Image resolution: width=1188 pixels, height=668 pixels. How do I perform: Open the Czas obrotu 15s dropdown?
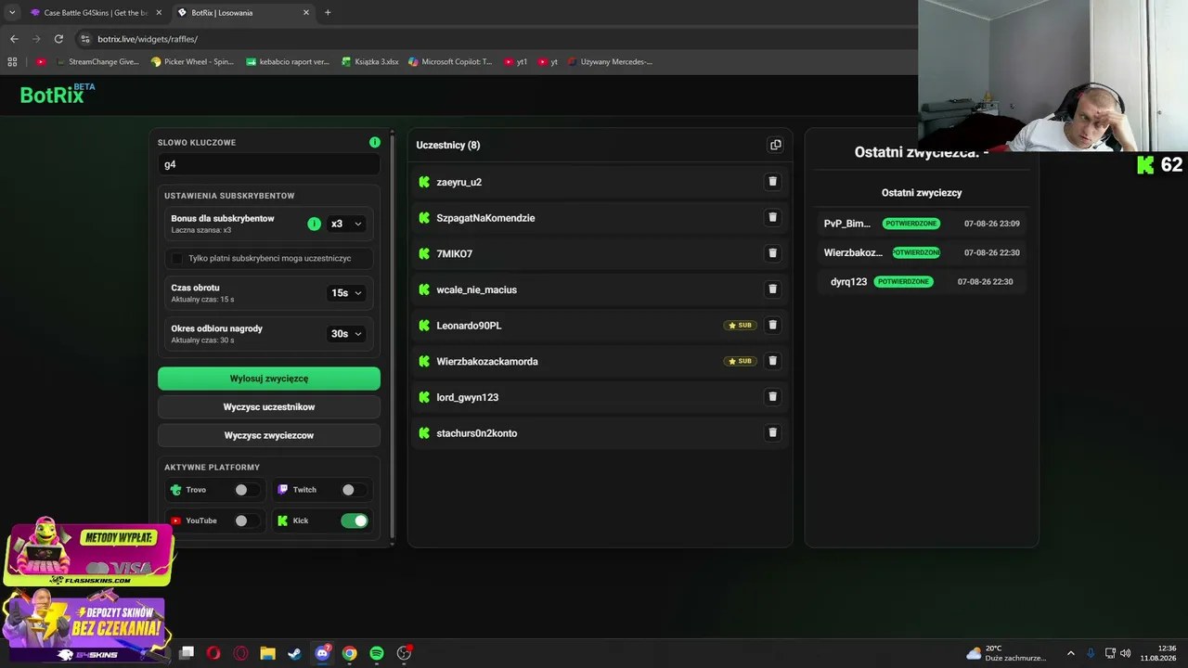tap(346, 293)
